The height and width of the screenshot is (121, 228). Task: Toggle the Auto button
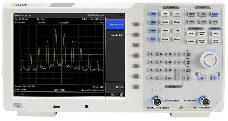coord(153,39)
